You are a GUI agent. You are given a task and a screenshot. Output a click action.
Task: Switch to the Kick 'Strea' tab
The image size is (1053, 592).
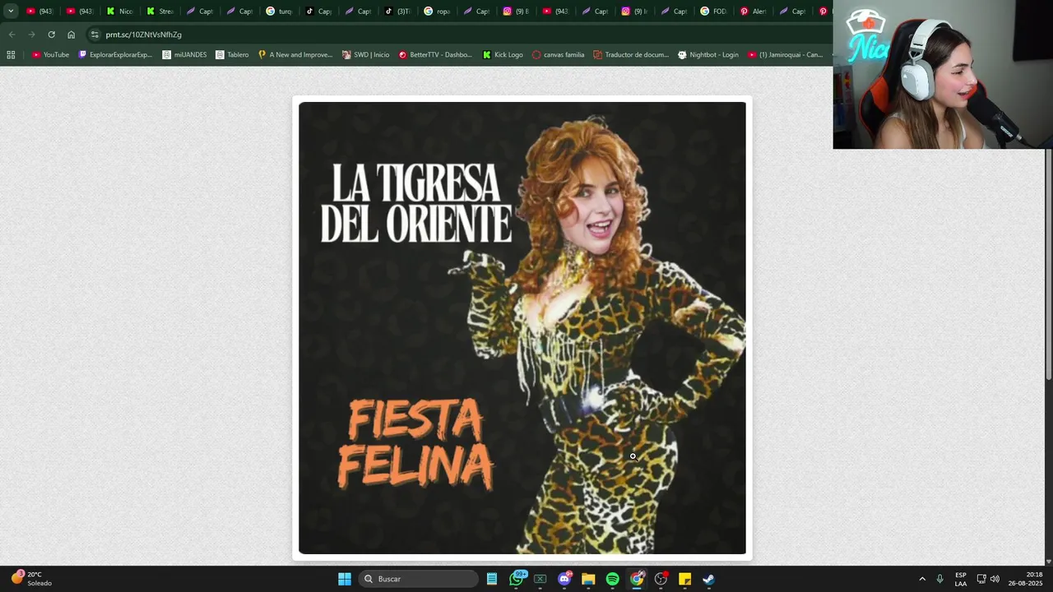(x=160, y=12)
